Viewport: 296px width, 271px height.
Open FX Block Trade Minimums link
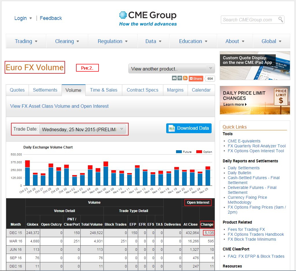point(252,239)
